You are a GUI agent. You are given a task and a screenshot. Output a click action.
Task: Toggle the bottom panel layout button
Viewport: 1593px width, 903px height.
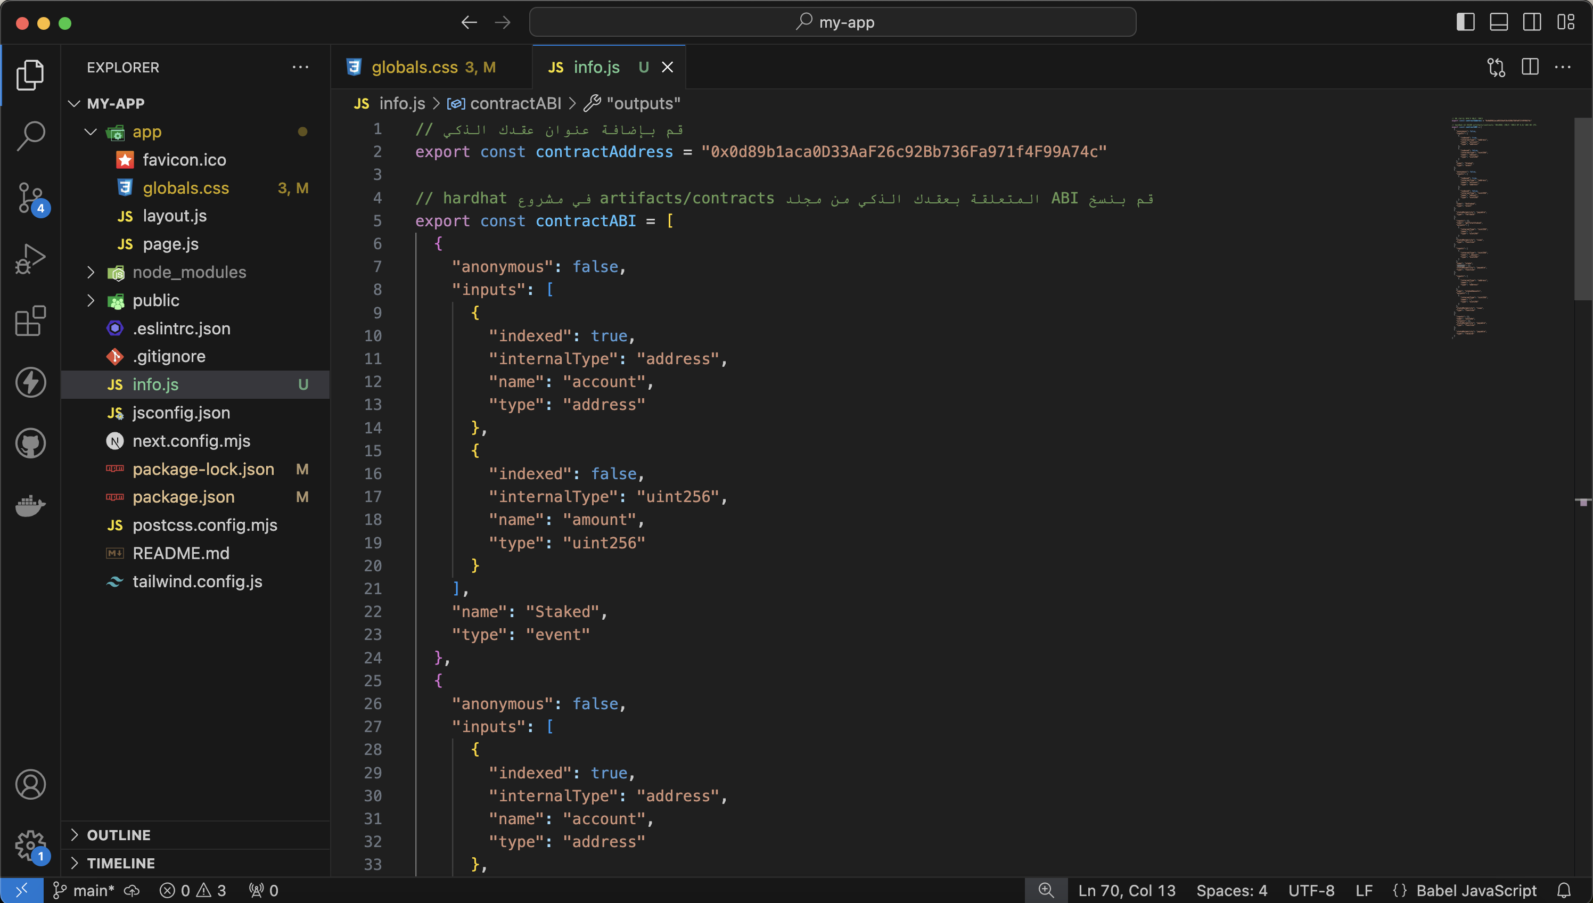tap(1499, 22)
